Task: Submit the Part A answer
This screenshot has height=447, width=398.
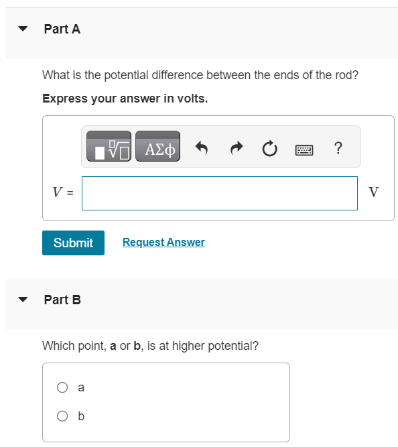Action: pos(73,243)
